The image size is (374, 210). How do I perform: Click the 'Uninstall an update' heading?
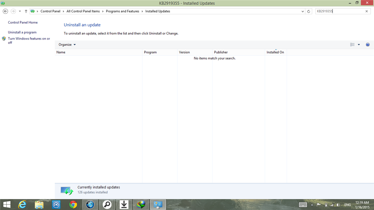pyautogui.click(x=82, y=25)
